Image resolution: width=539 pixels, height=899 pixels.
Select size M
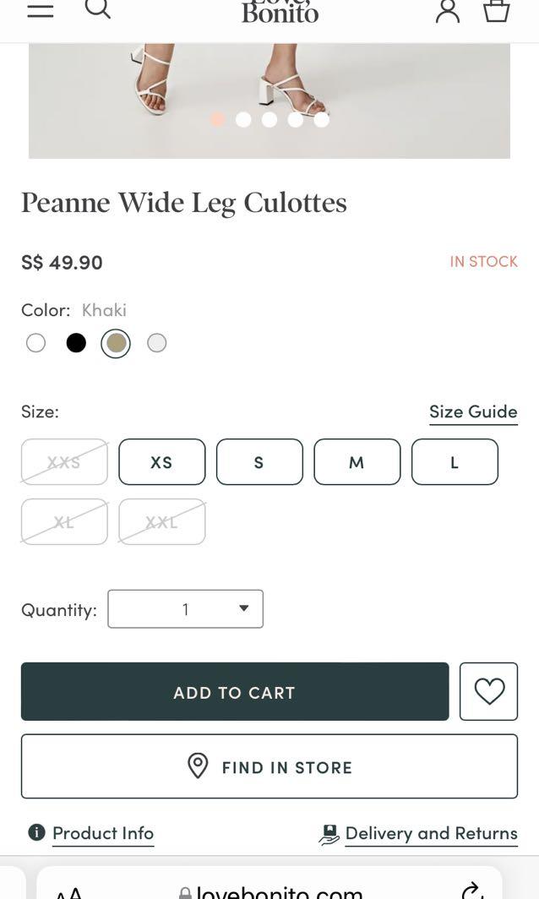357,462
